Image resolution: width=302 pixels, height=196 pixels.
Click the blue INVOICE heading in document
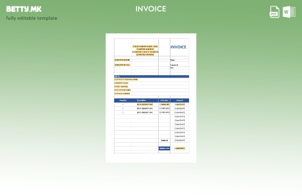tap(178, 48)
